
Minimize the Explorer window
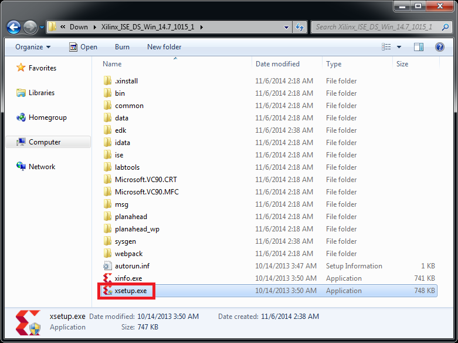click(402, 6)
